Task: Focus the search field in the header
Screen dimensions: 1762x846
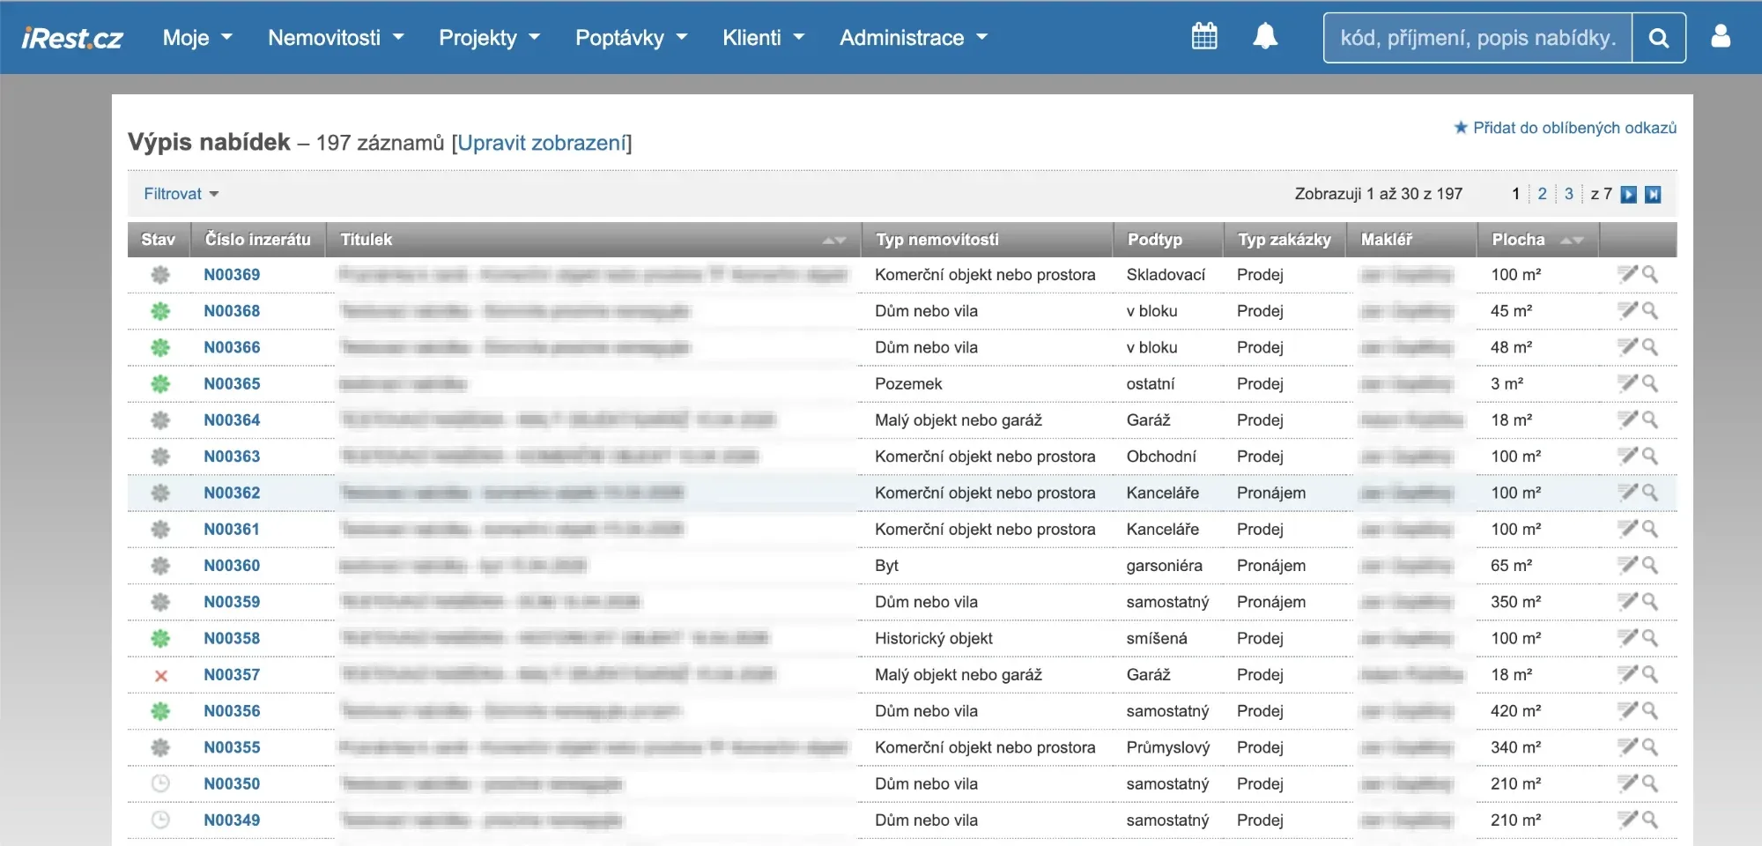Action: [1478, 38]
